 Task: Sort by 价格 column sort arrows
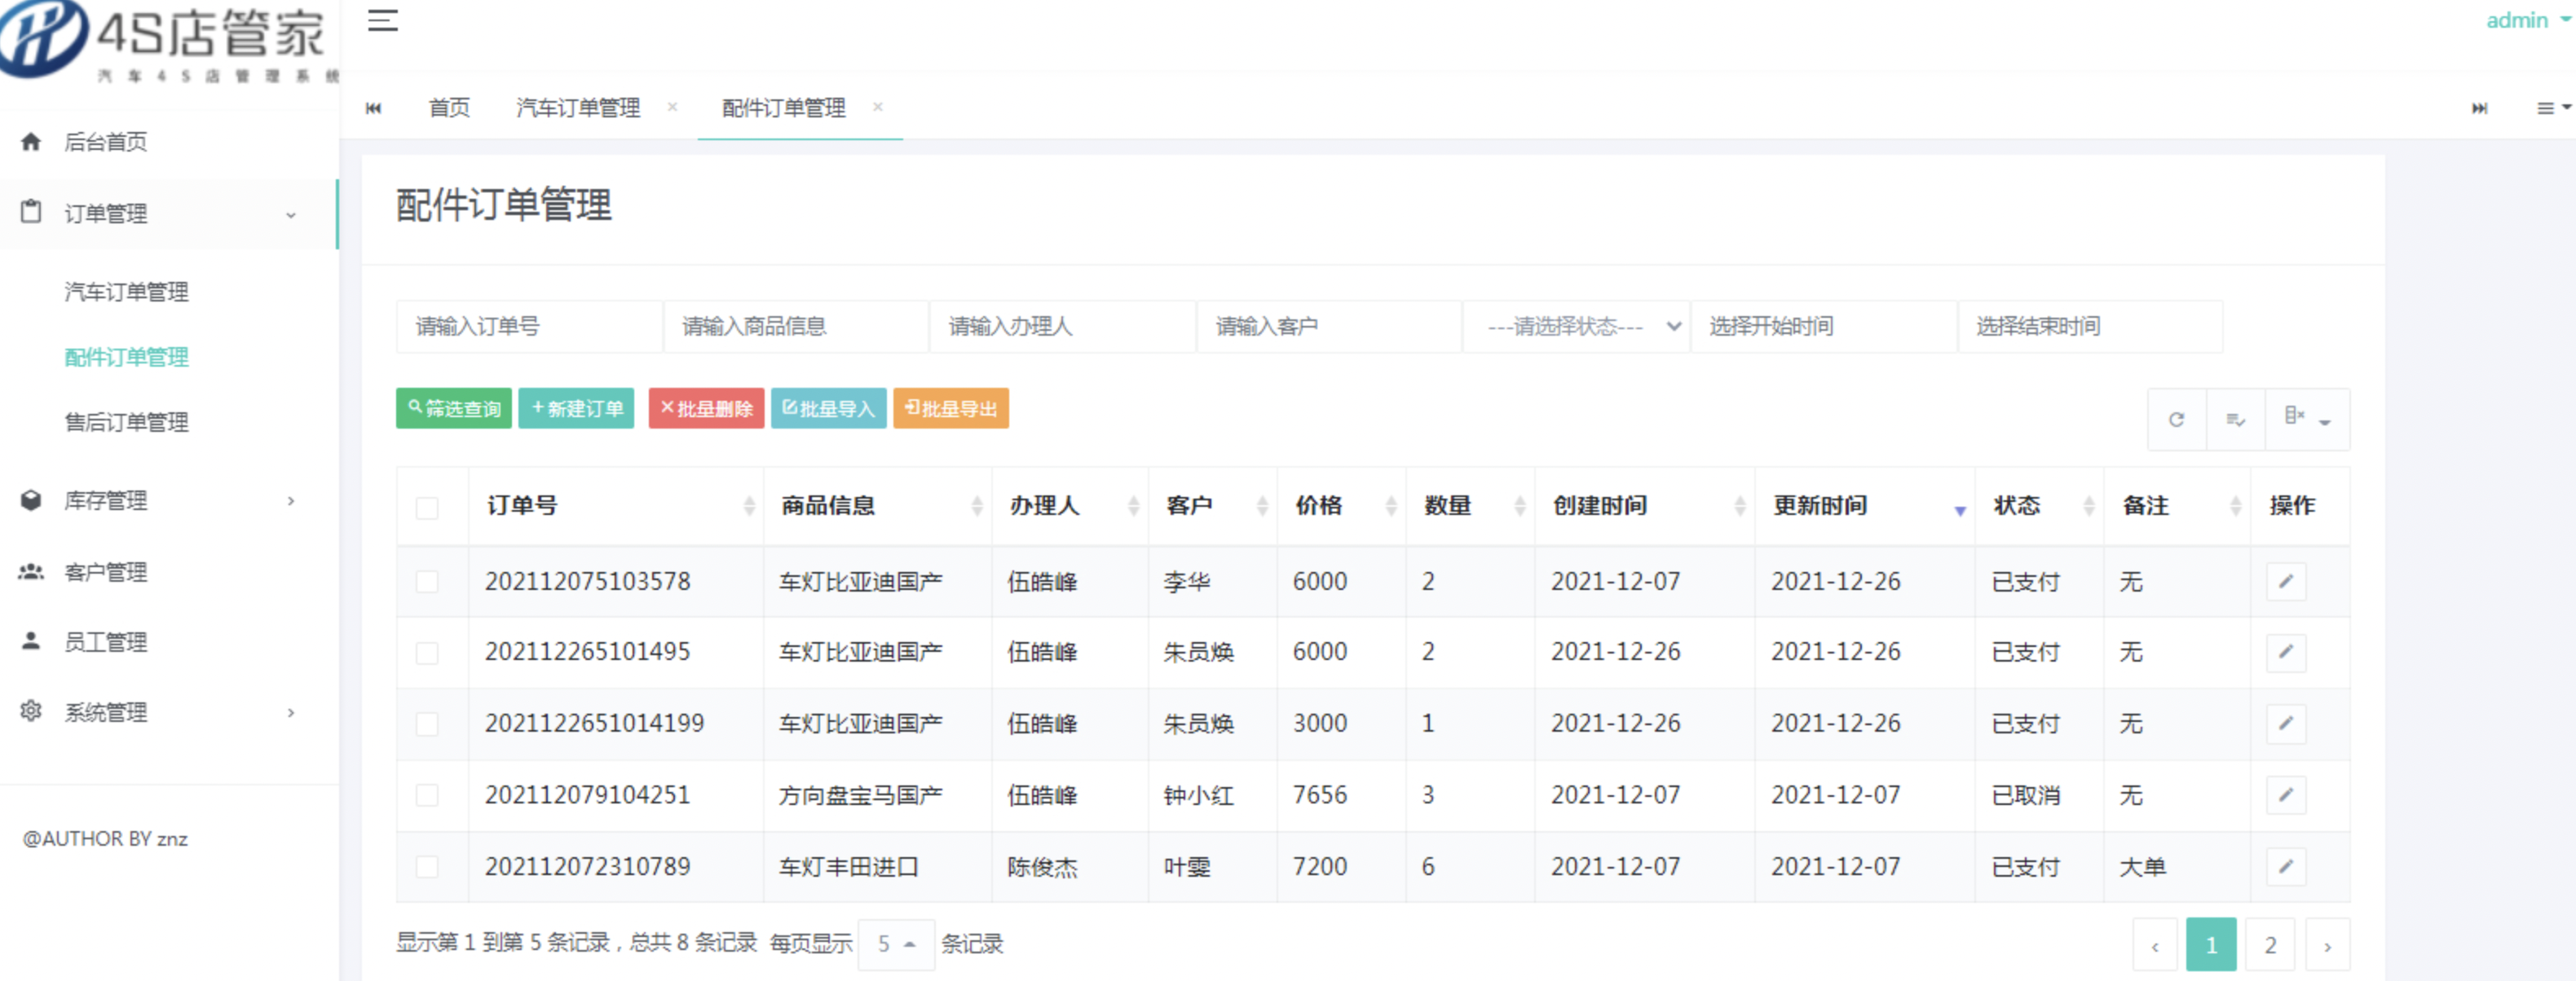pos(1390,506)
